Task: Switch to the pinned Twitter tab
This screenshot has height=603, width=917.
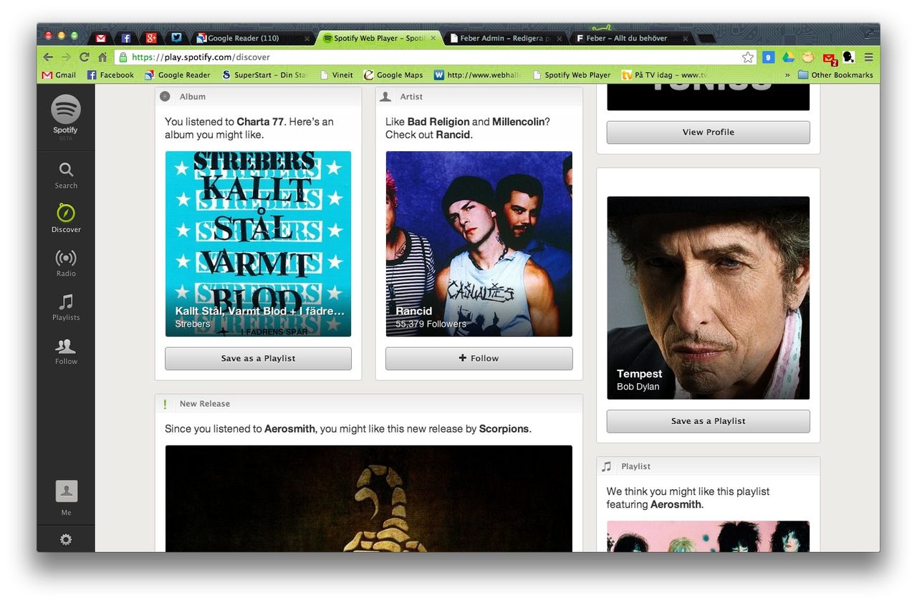Action: (176, 38)
